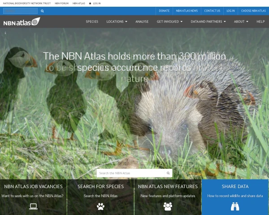Click the blue bar search magnifier icon
The height and width of the screenshot is (215, 269).
pos(42,11)
